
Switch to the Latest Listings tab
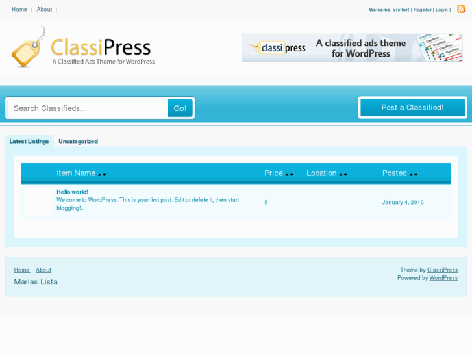[29, 141]
